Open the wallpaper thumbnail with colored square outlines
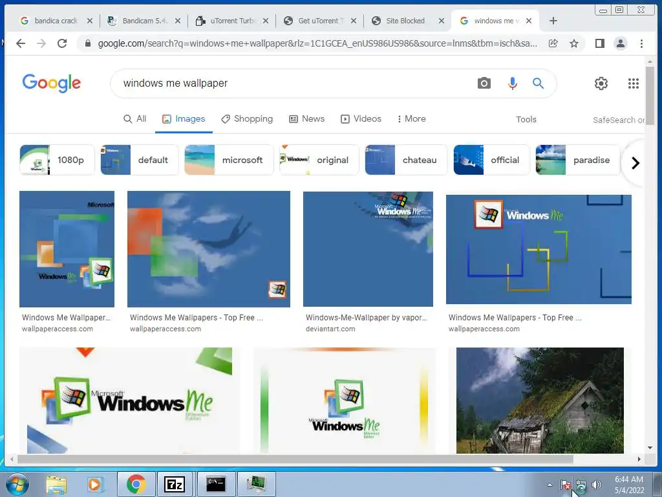Image resolution: width=662 pixels, height=497 pixels. click(x=539, y=249)
